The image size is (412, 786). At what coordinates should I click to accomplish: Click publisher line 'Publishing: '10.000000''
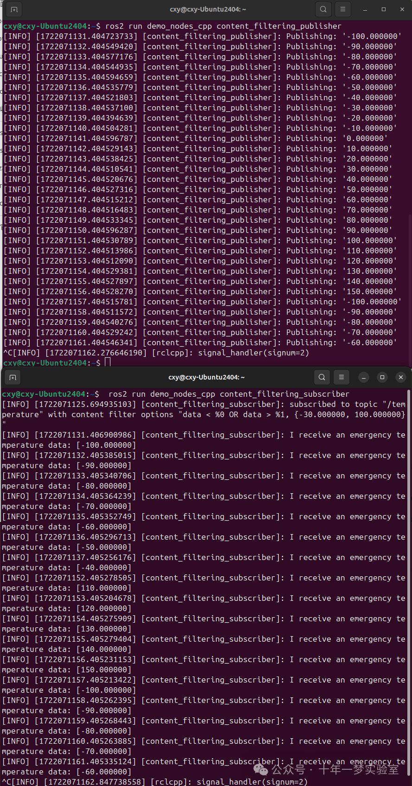[x=198, y=148]
